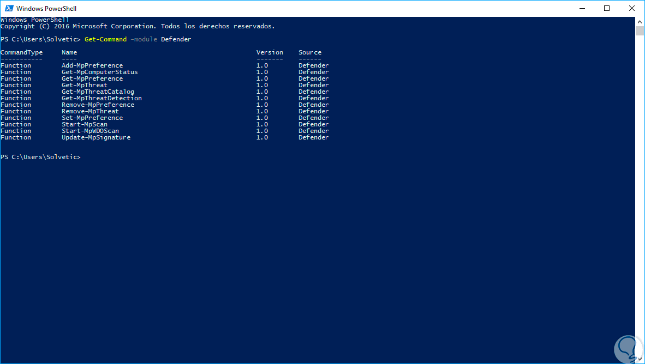Click the Version column header
The image size is (645, 364).
coord(270,53)
